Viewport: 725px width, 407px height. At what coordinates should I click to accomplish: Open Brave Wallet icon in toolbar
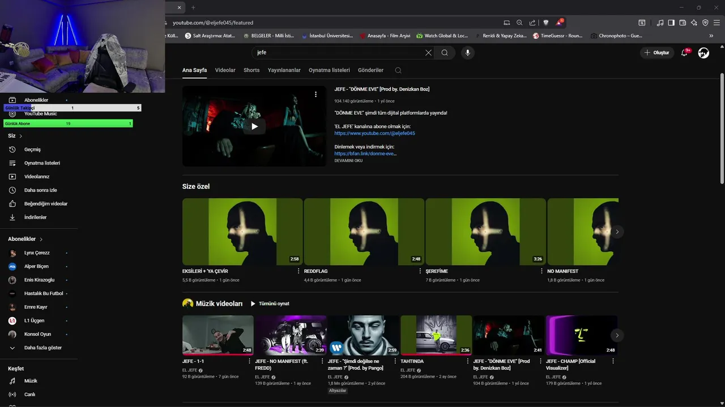click(683, 23)
